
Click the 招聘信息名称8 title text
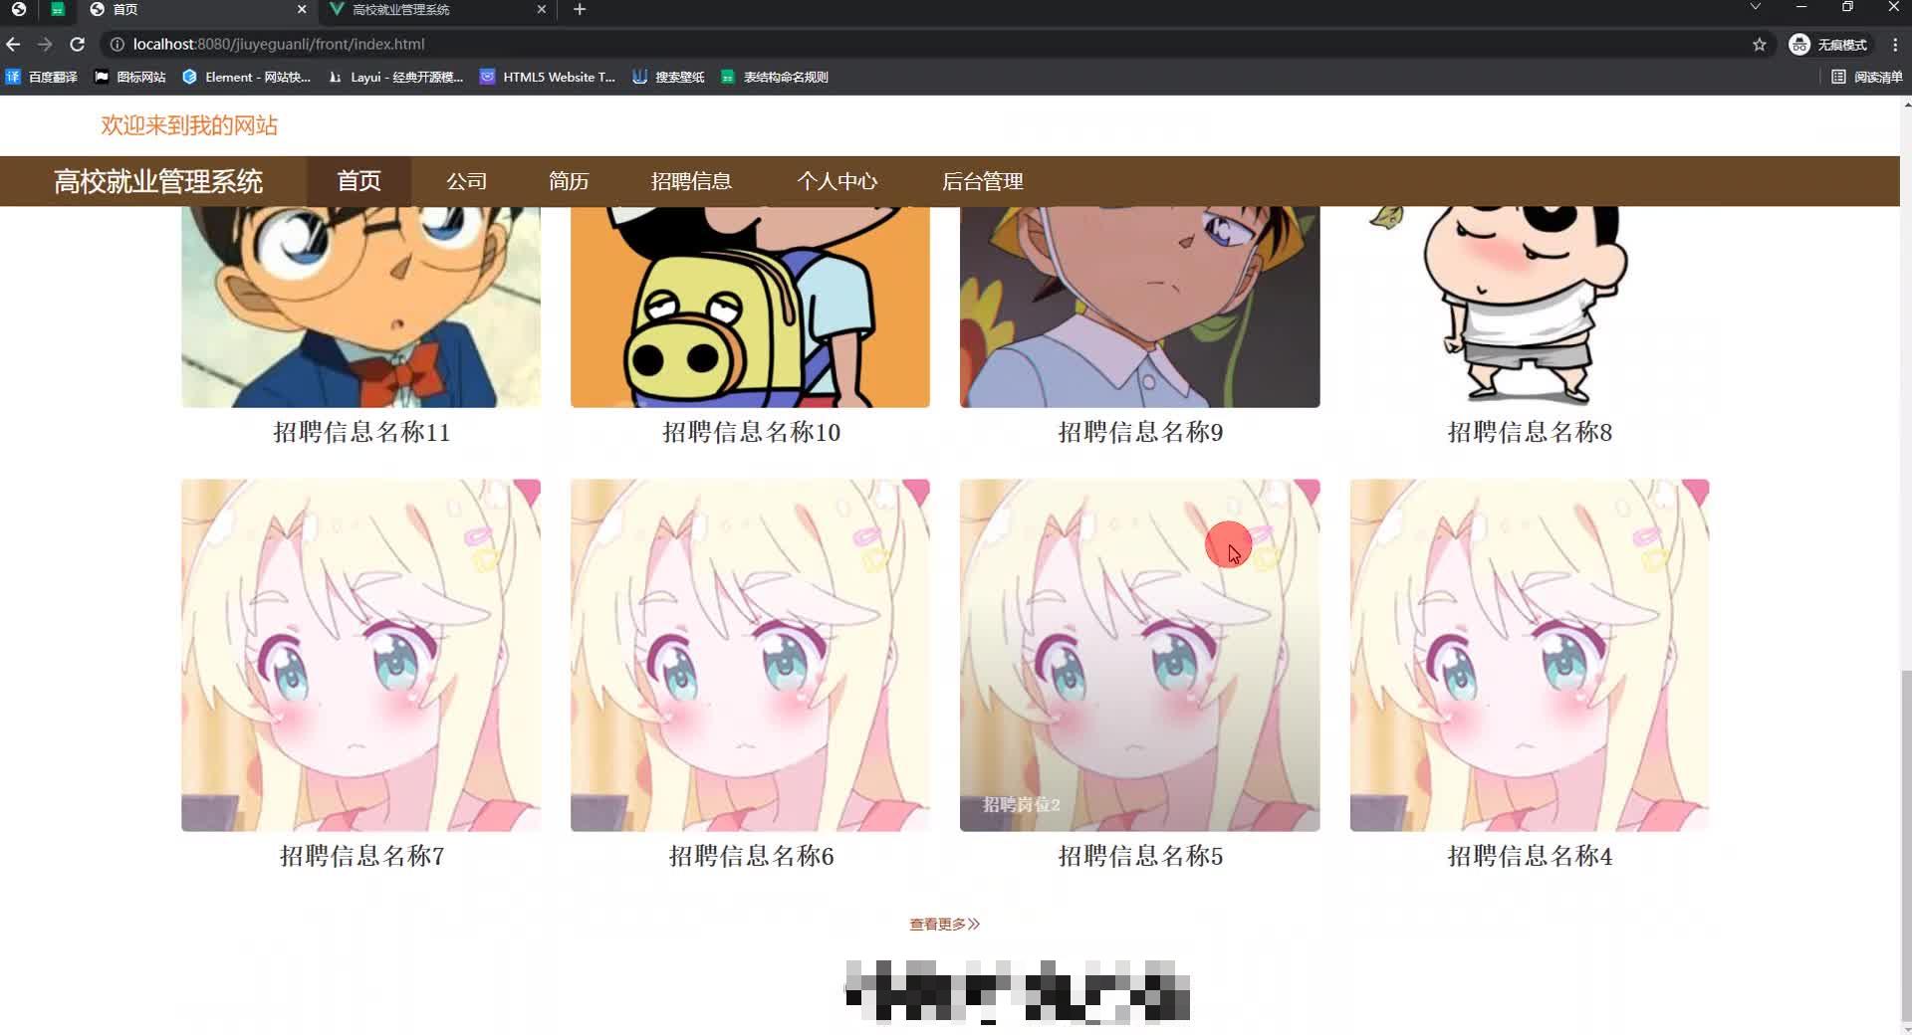[x=1530, y=432]
